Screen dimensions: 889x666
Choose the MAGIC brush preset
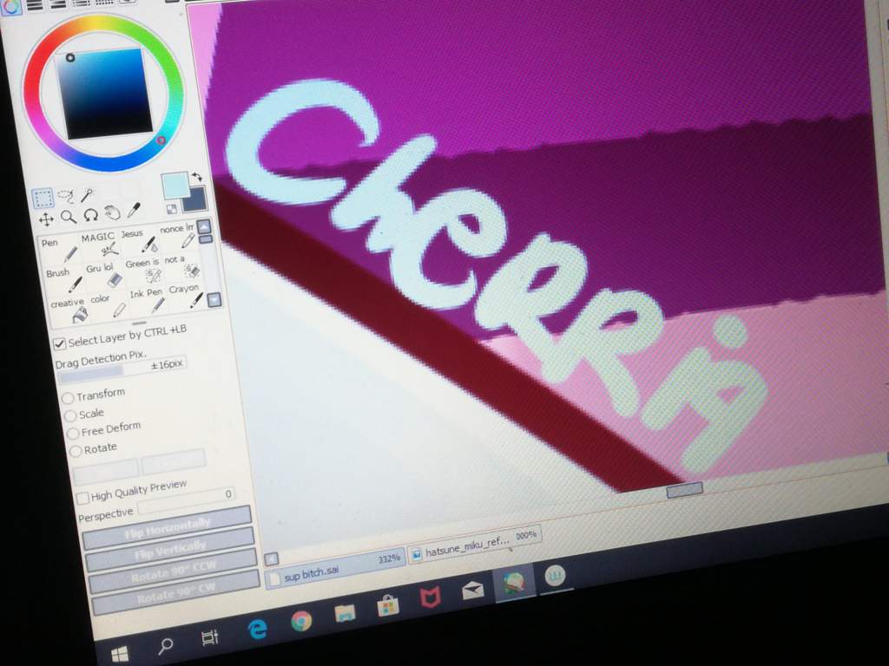coord(98,244)
